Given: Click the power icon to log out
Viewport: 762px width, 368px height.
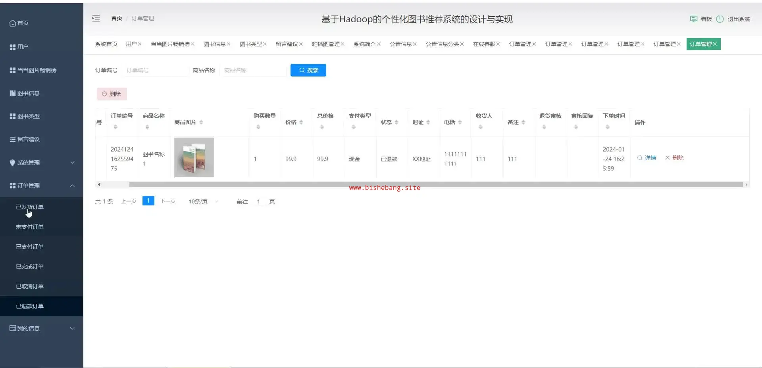Looking at the screenshot, I should (720, 19).
